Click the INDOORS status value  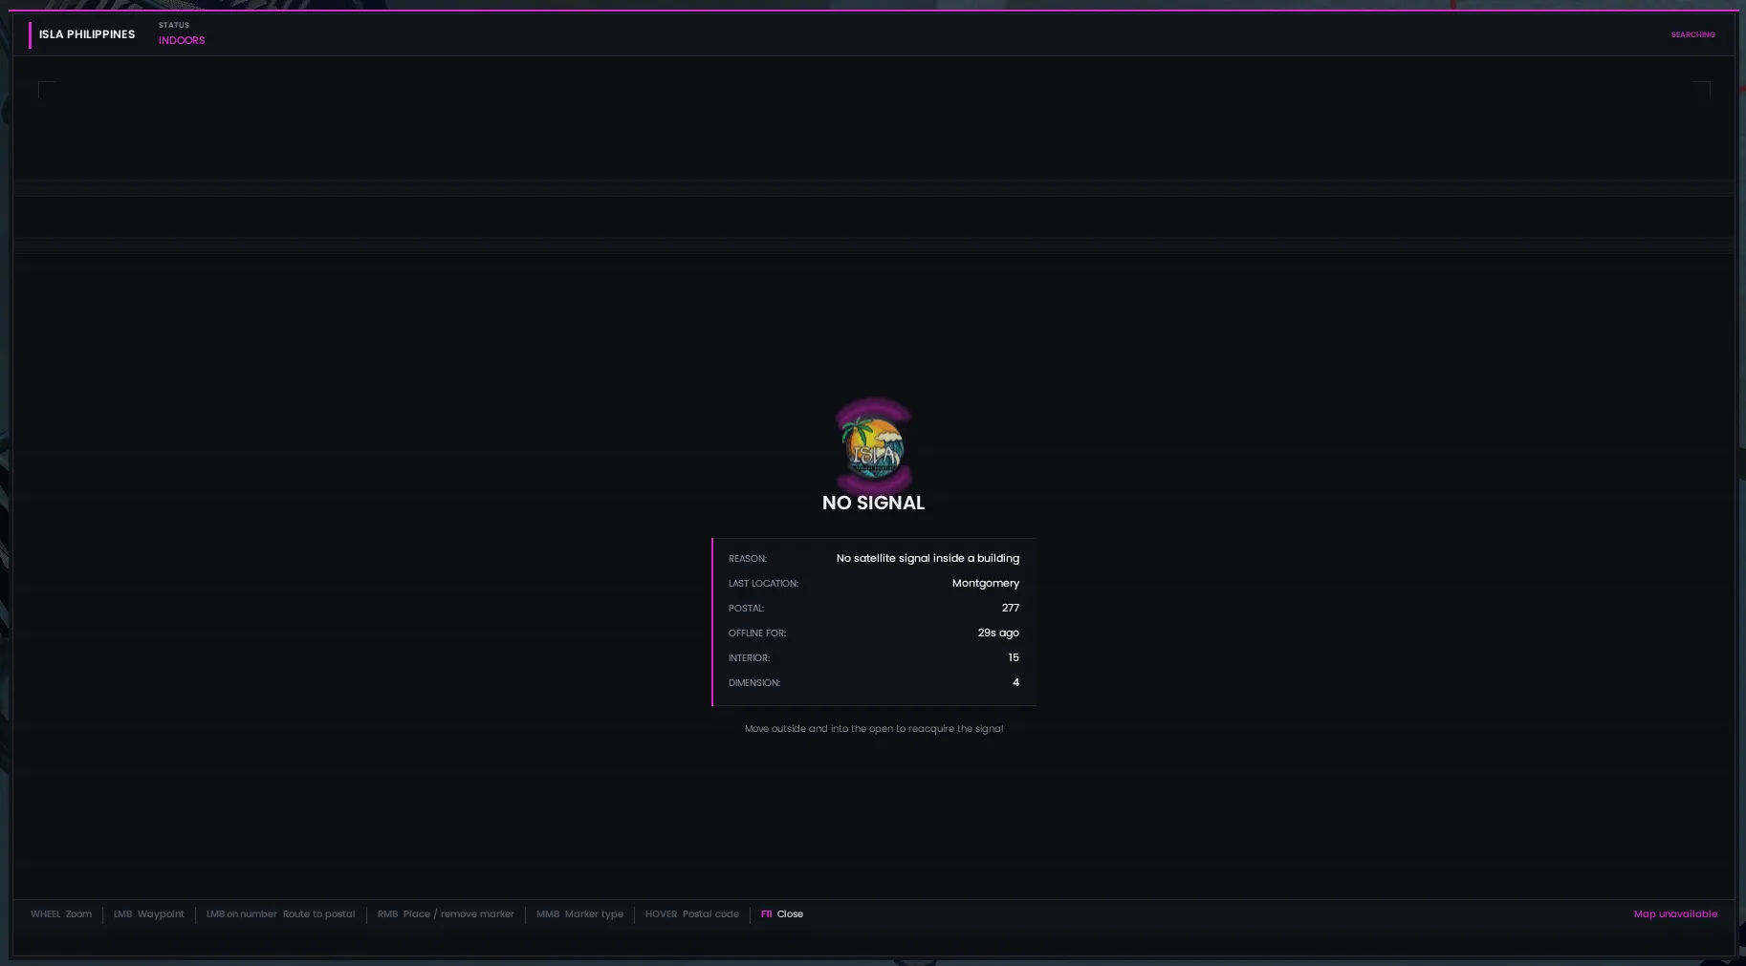click(182, 40)
